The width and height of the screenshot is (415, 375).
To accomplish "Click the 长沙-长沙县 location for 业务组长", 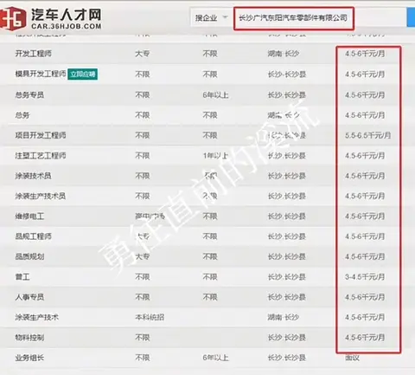I will click(x=287, y=358).
